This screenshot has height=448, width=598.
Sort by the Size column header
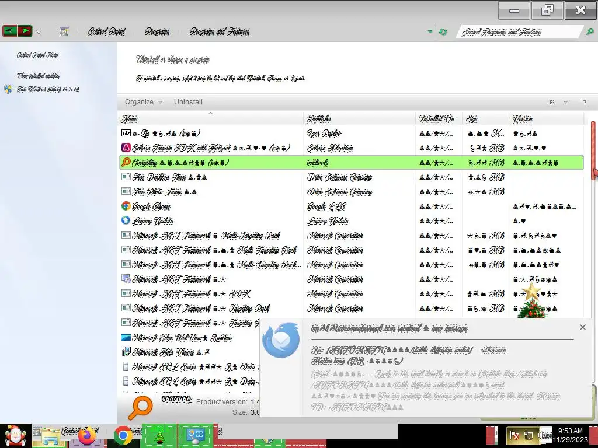point(485,119)
